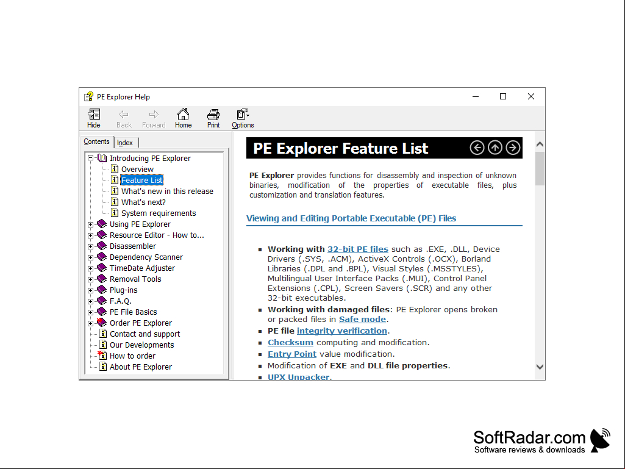Viewport: 625px width, 469px height.
Task: Select TimeDate Adjuster in contents tree
Action: [x=142, y=268]
